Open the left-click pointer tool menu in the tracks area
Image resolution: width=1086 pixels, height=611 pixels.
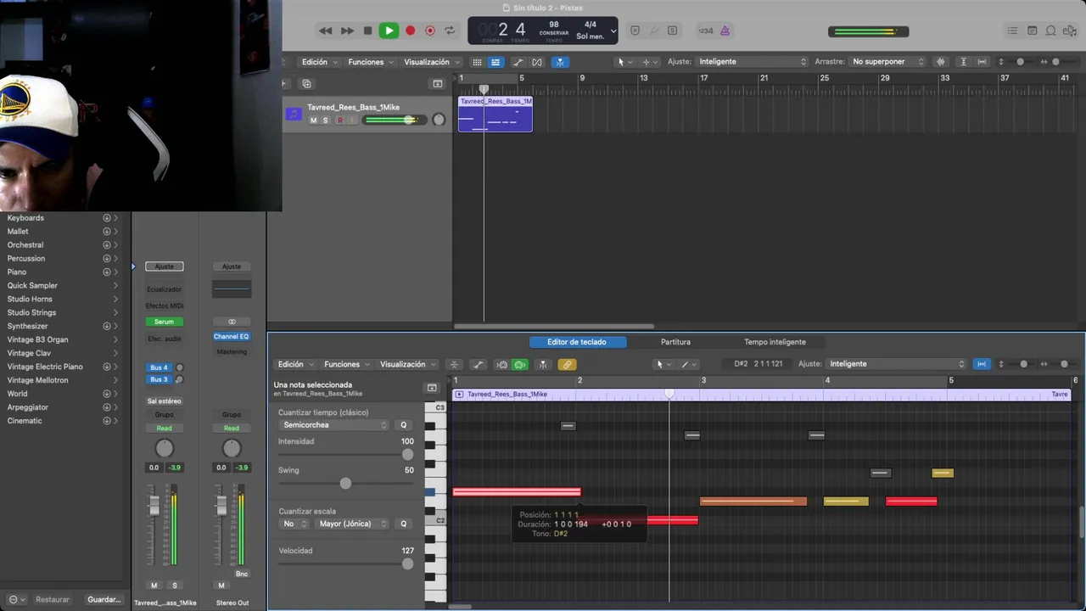tap(624, 62)
